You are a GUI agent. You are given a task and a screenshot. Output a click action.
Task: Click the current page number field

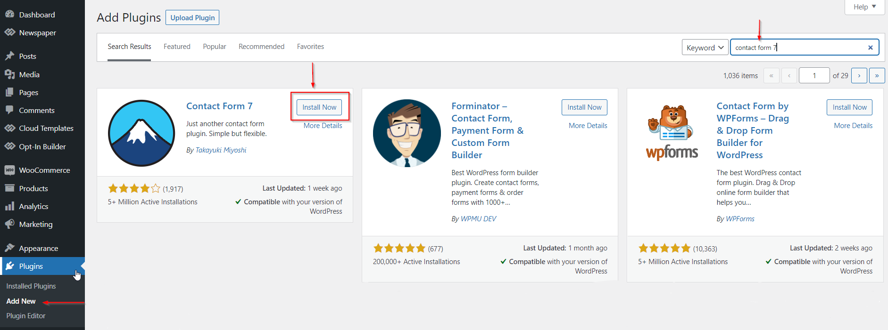(814, 75)
